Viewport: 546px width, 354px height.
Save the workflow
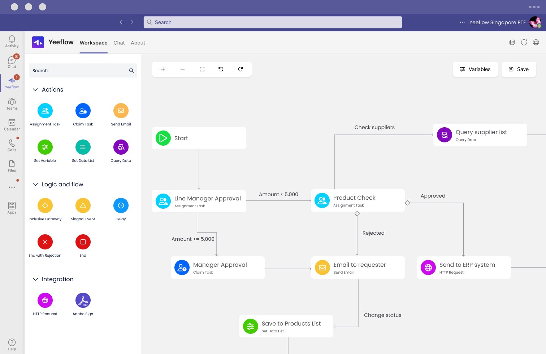(x=519, y=69)
